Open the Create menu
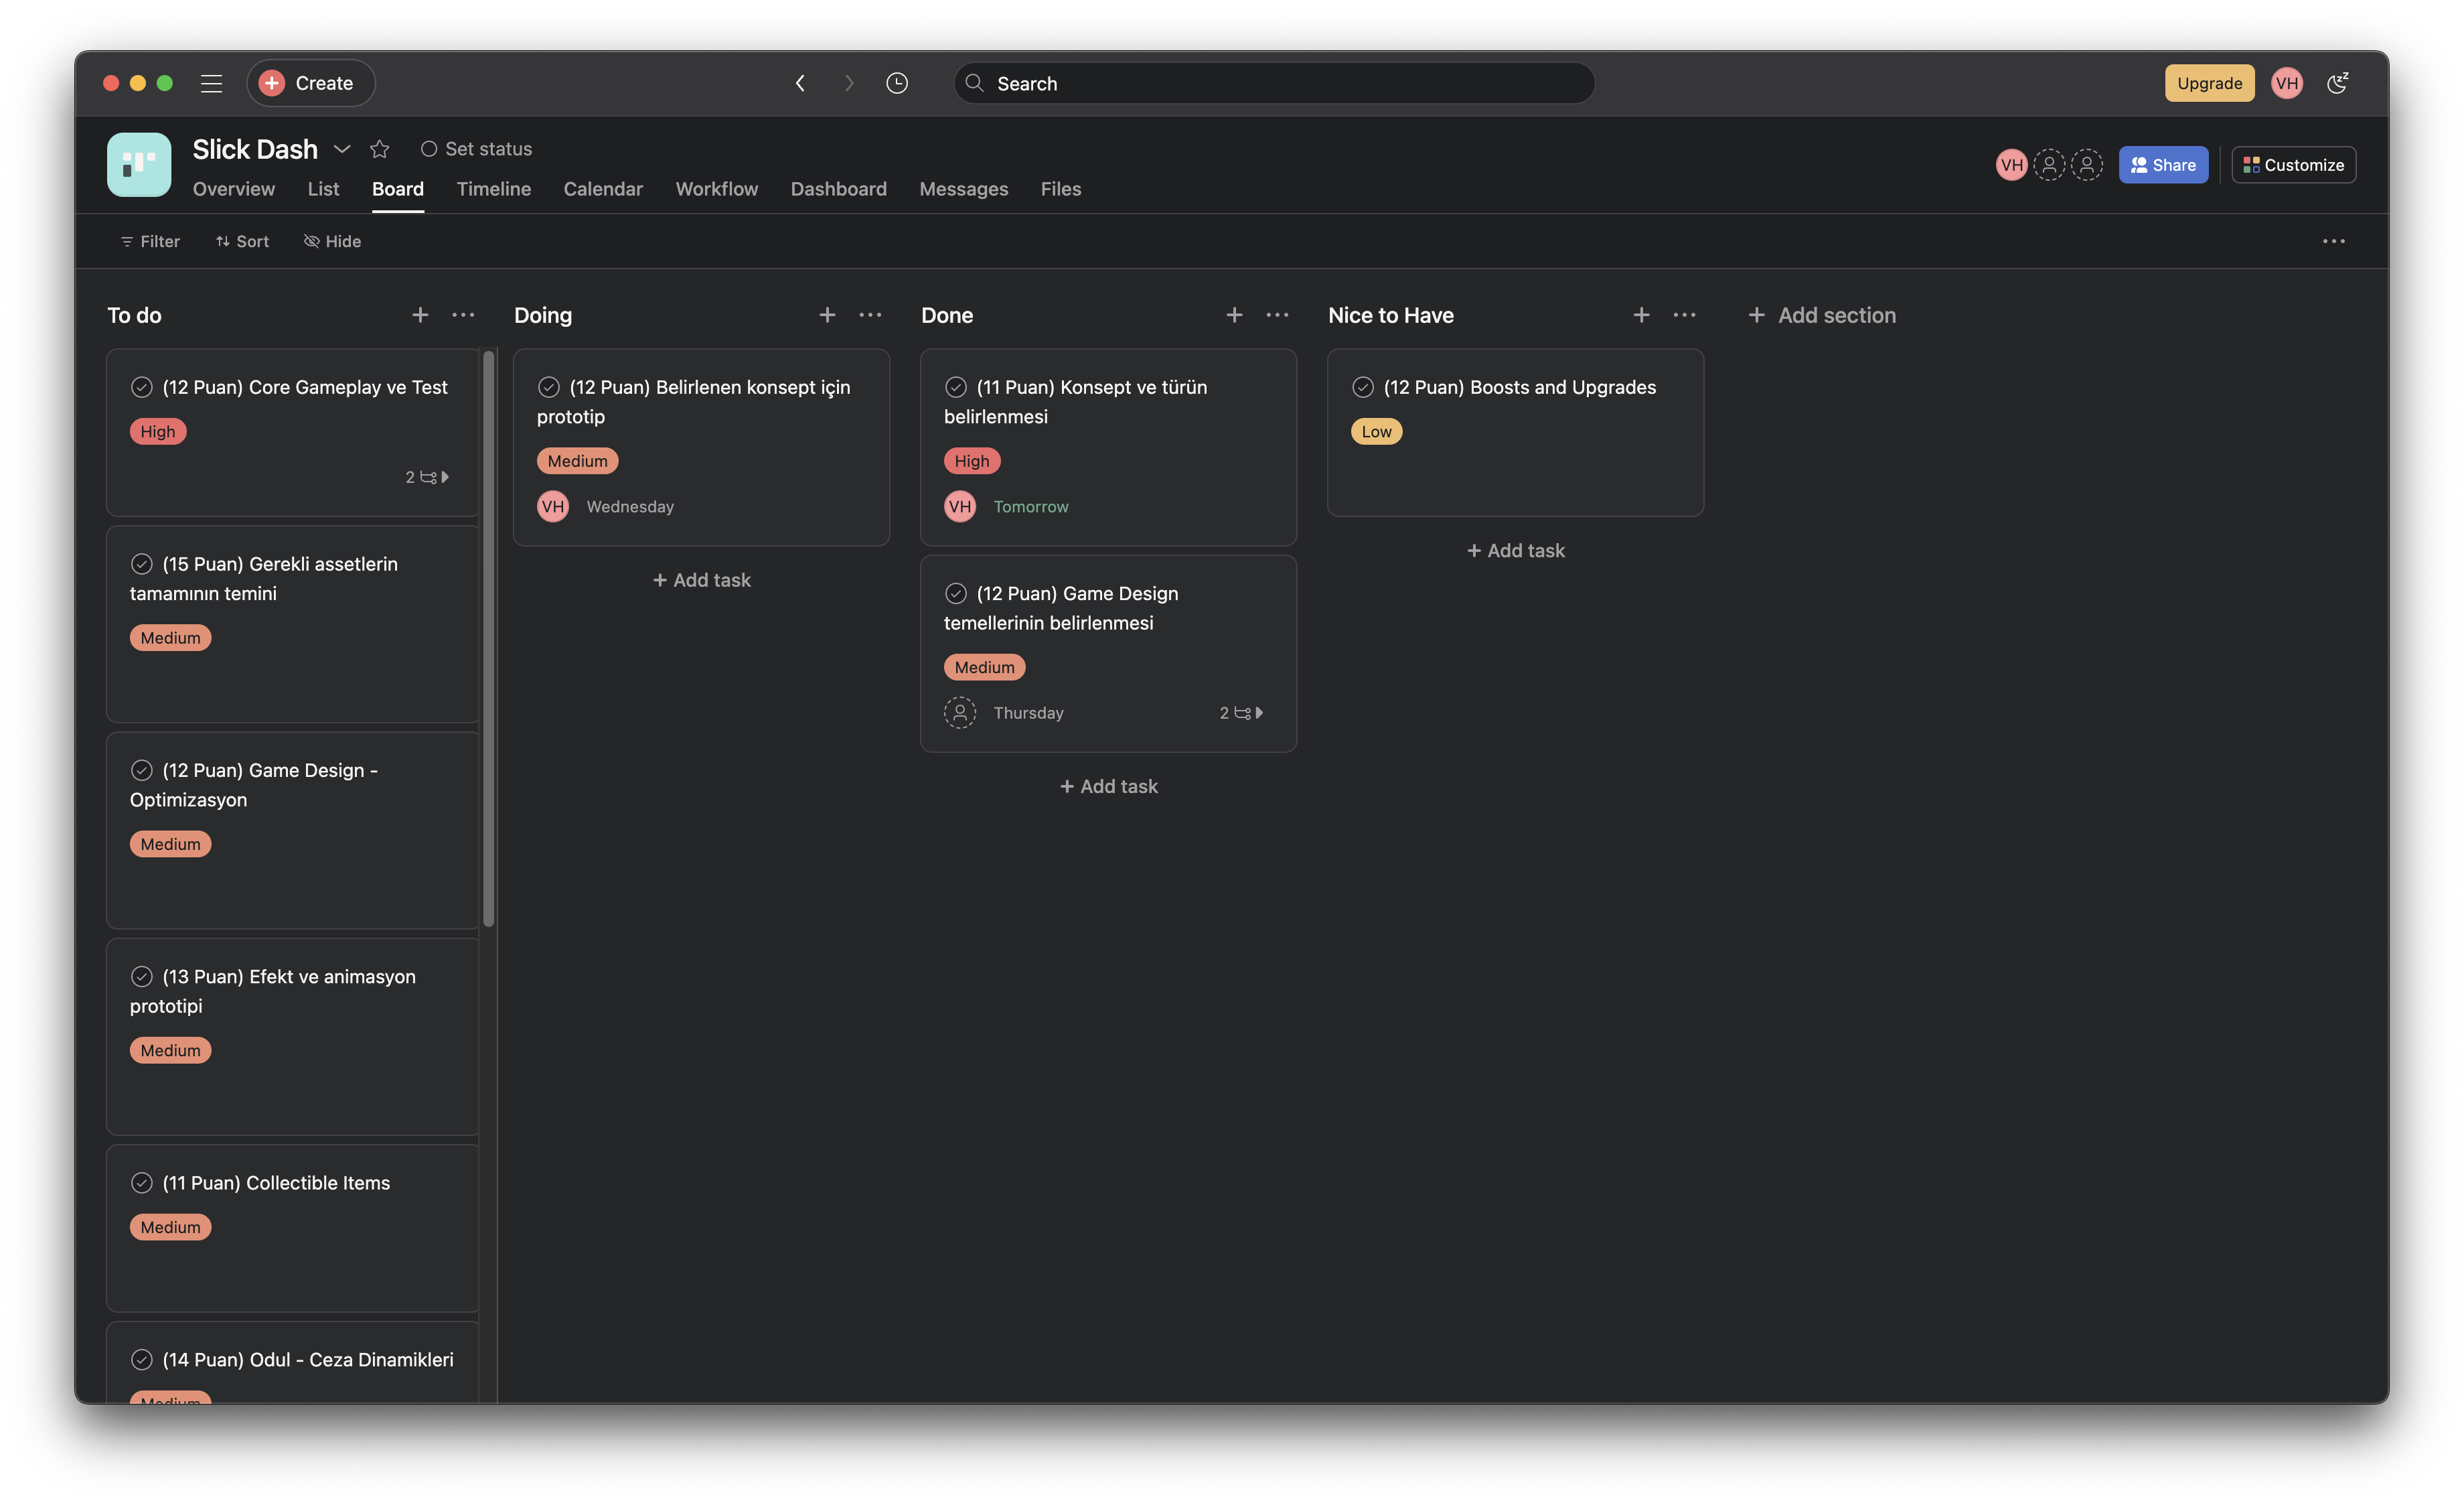This screenshot has width=2464, height=1503. 310,83
